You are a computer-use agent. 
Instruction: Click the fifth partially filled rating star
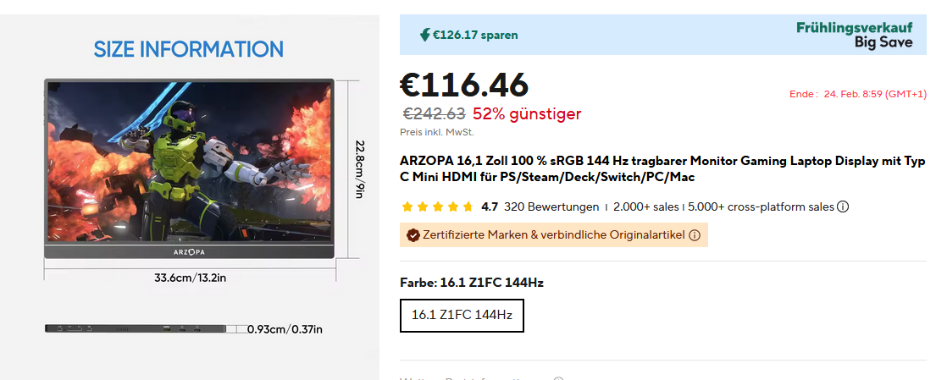tap(468, 207)
